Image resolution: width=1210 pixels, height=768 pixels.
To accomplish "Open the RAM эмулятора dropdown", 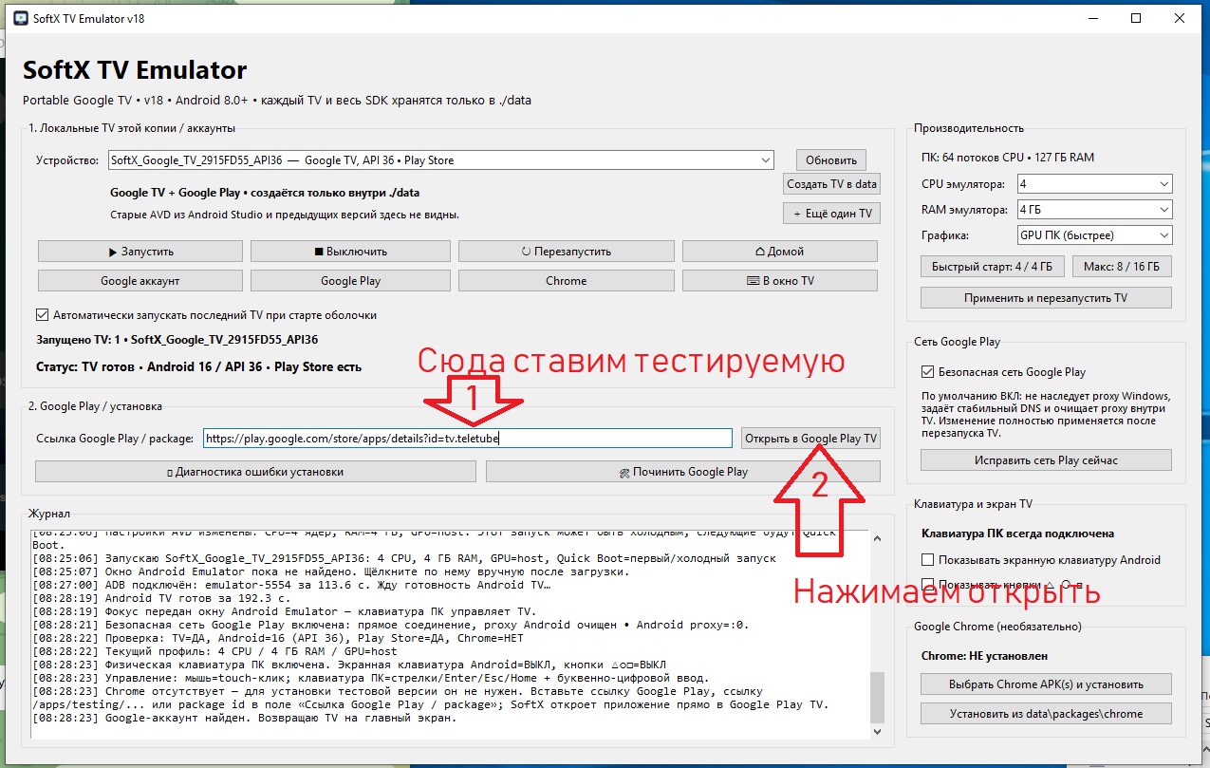I will pyautogui.click(x=1094, y=210).
